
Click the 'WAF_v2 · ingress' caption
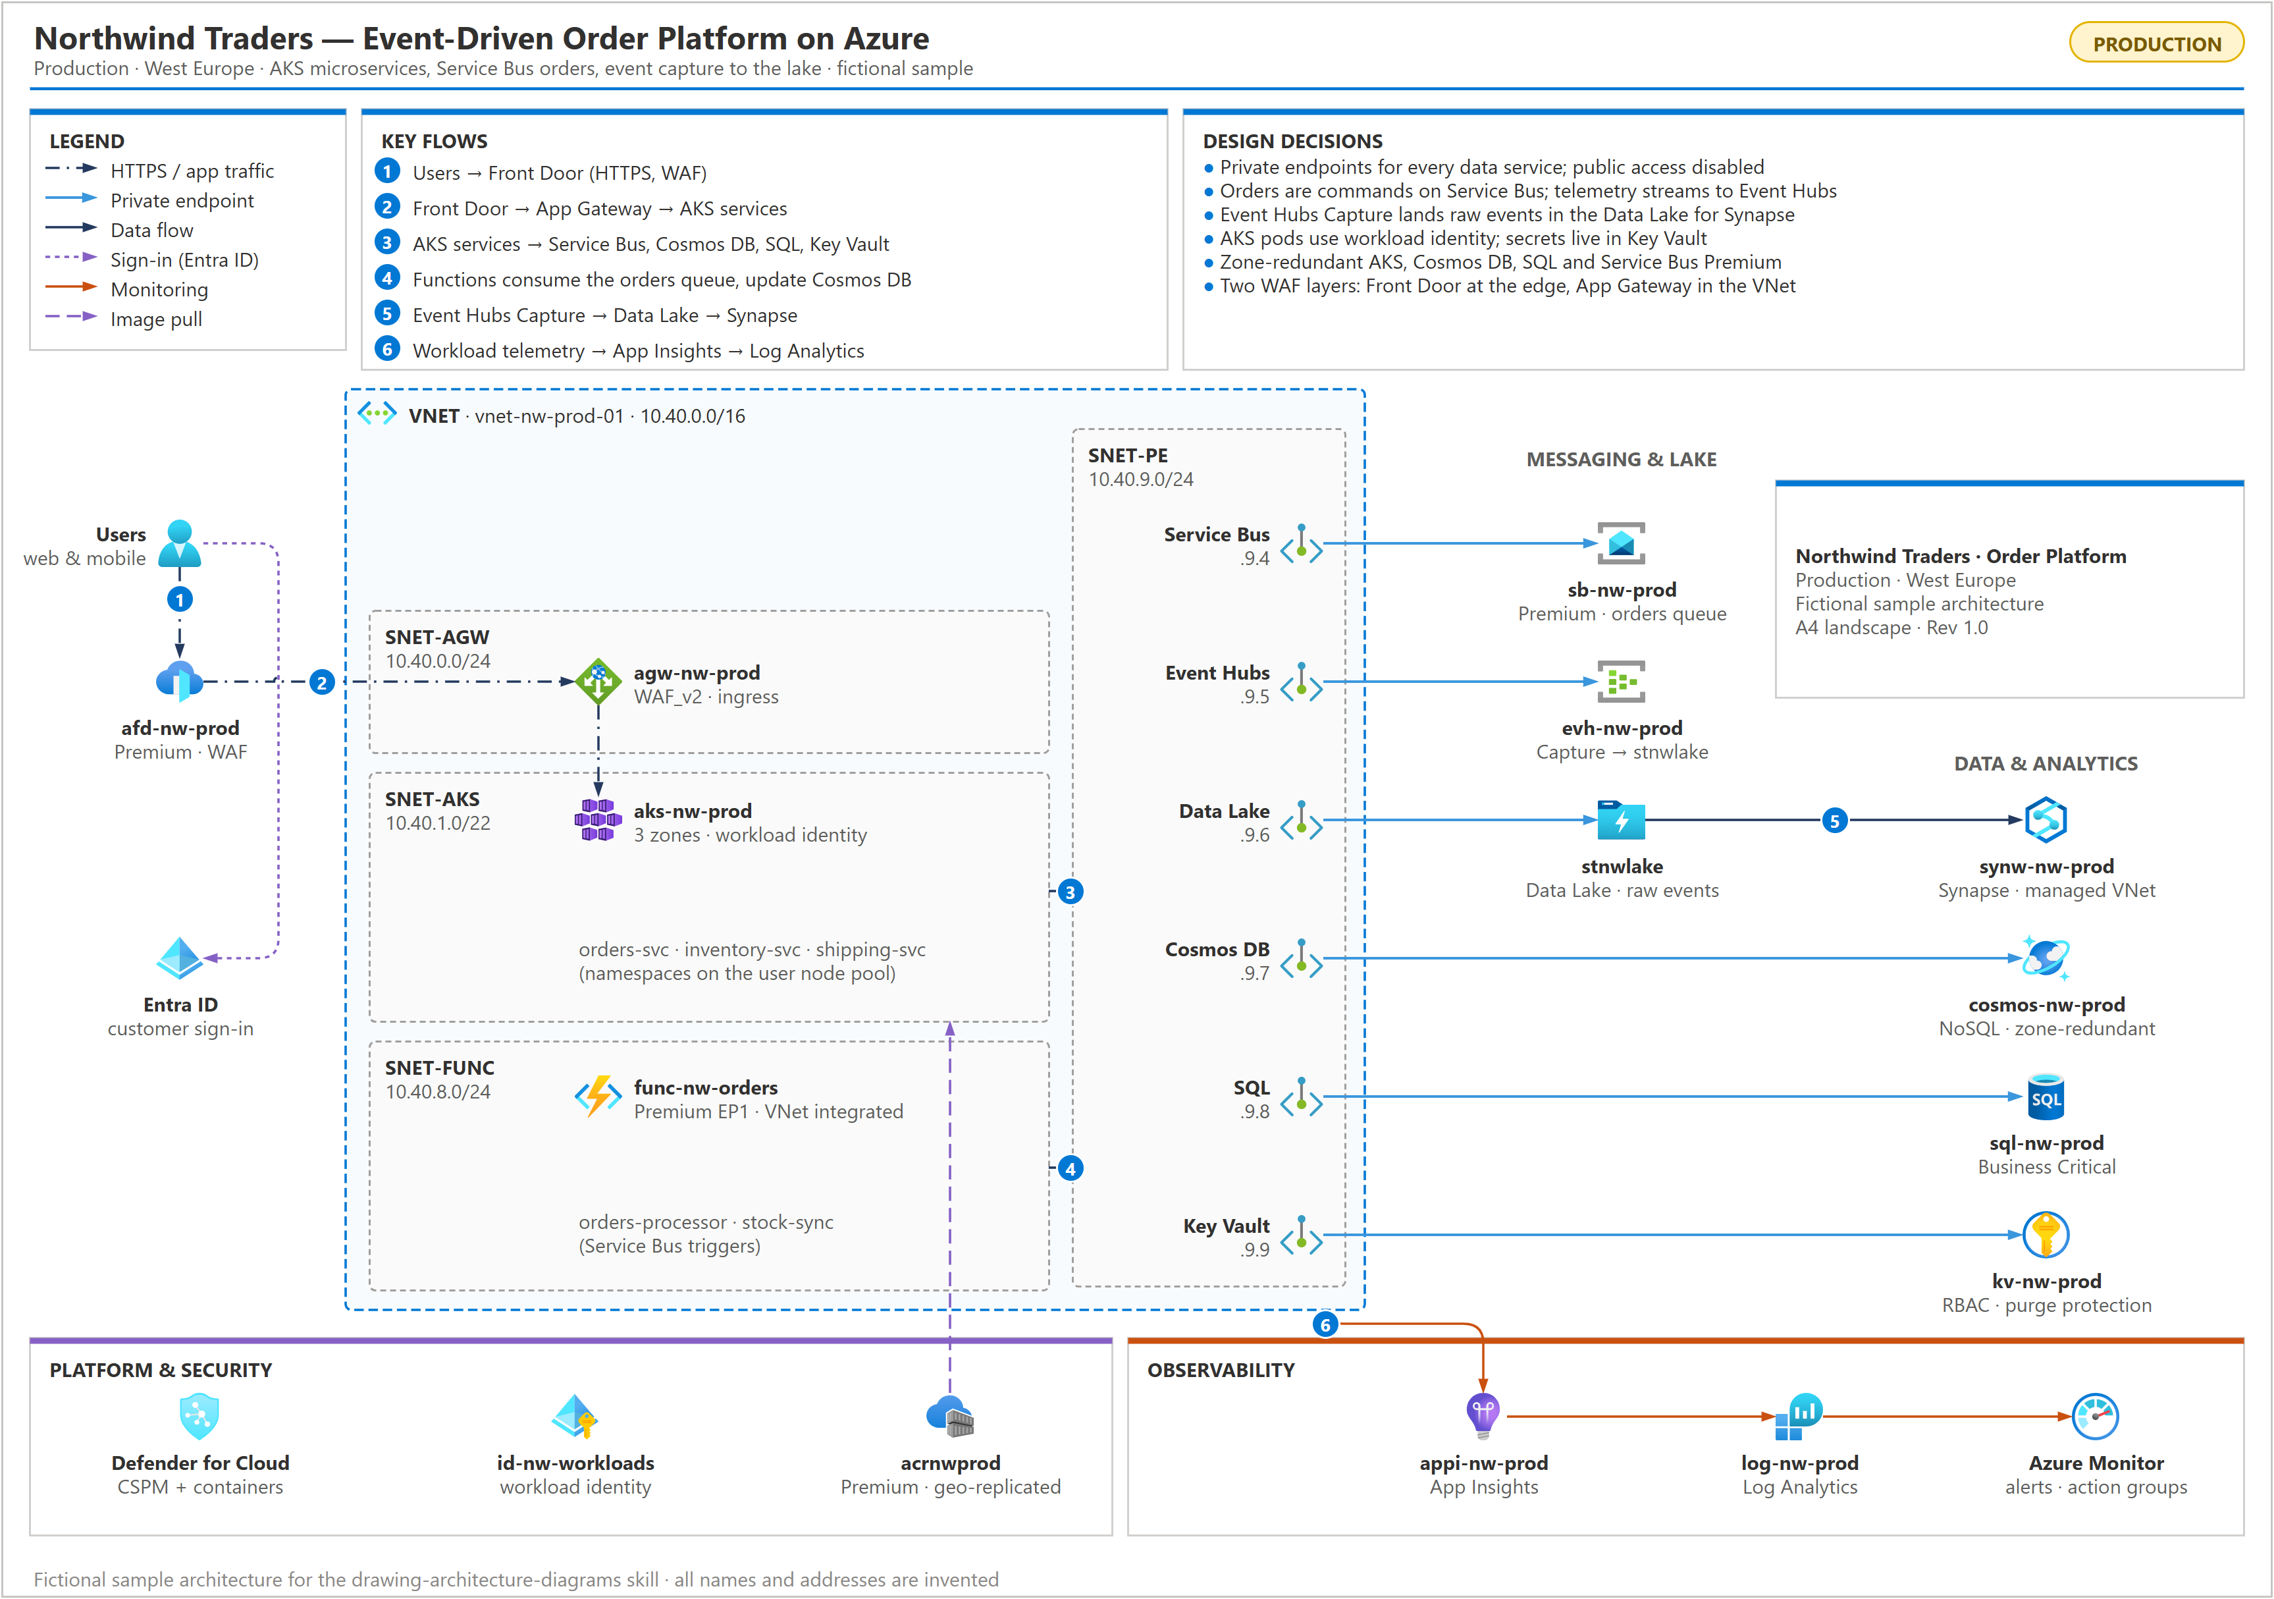click(x=706, y=697)
